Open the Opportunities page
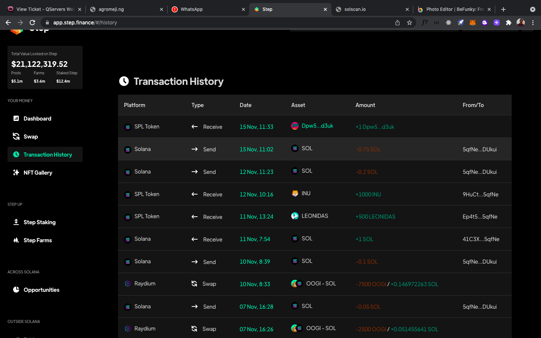 45,290
